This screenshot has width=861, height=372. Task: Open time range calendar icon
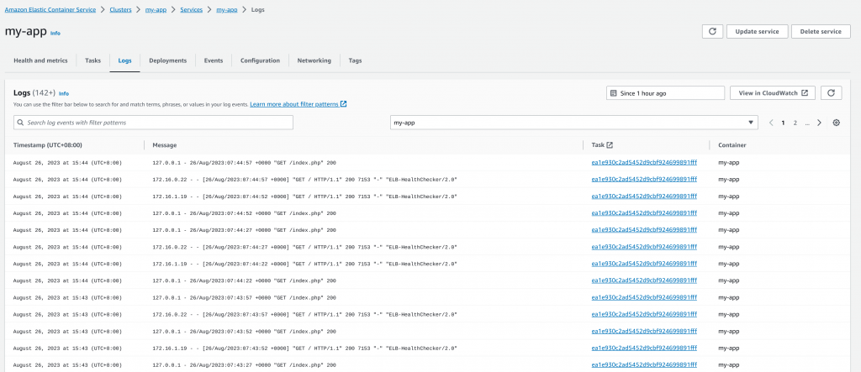[x=614, y=93]
